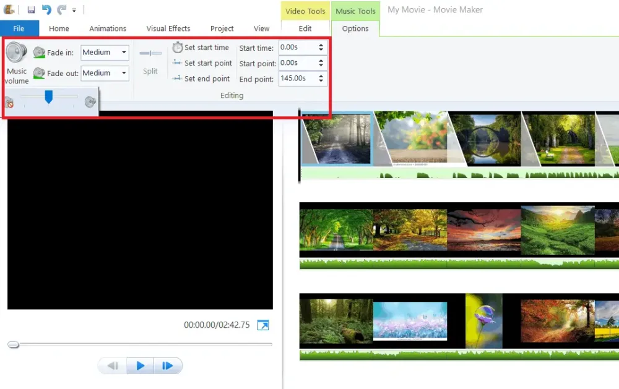Select the blurred autumn leaves clip
This screenshot has height=389, width=619.
(410, 139)
